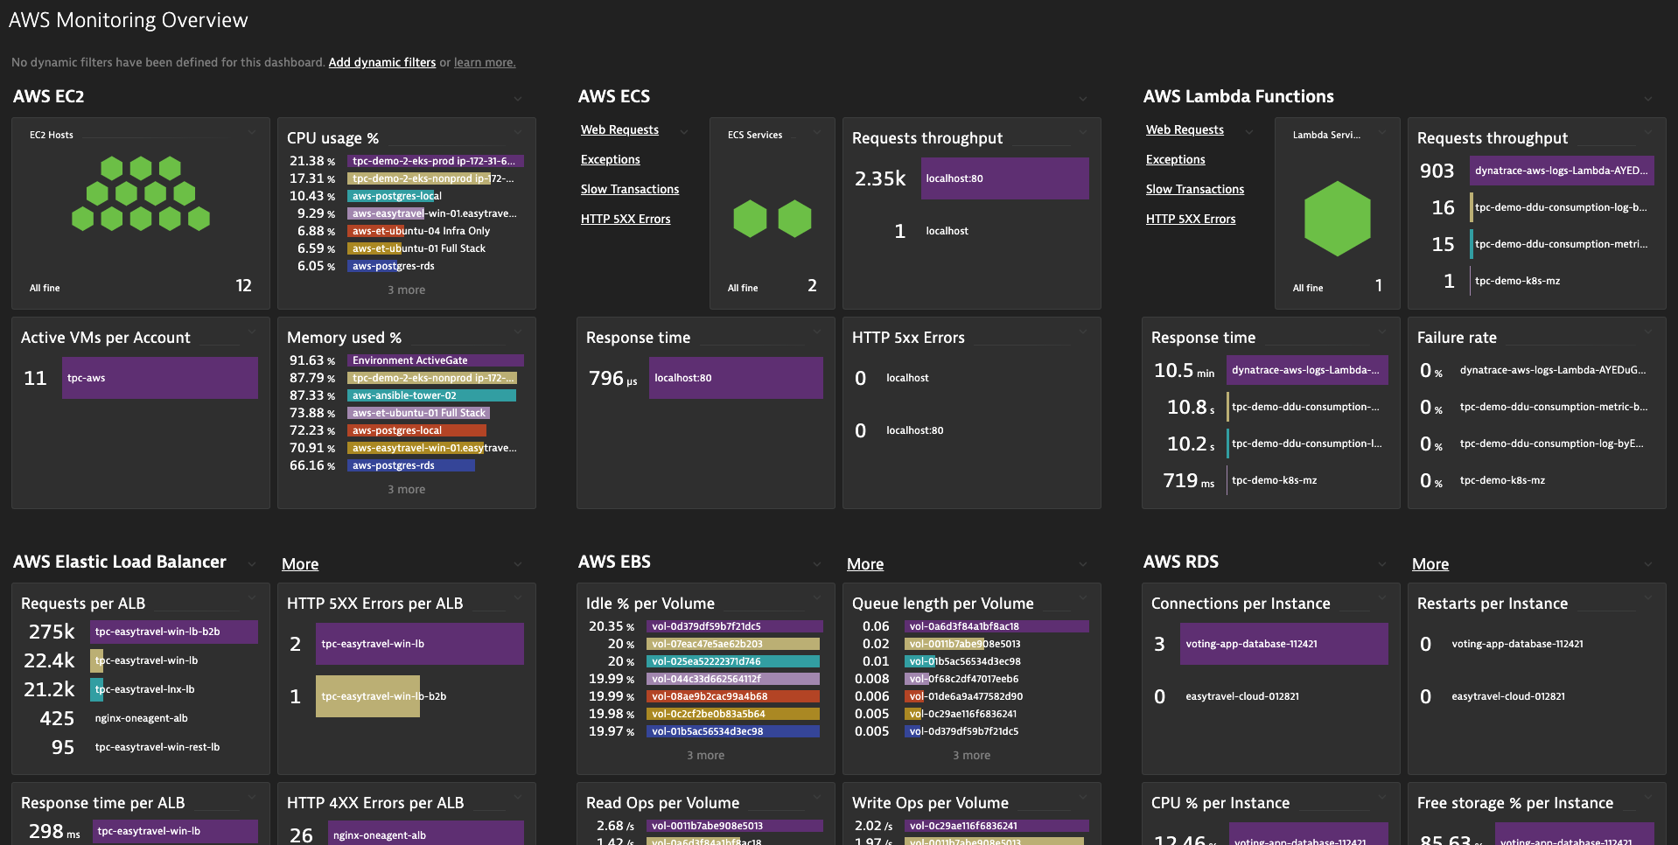The width and height of the screenshot is (1678, 845).
Task: Click More link beside AWS EBS
Action: pyautogui.click(x=865, y=564)
